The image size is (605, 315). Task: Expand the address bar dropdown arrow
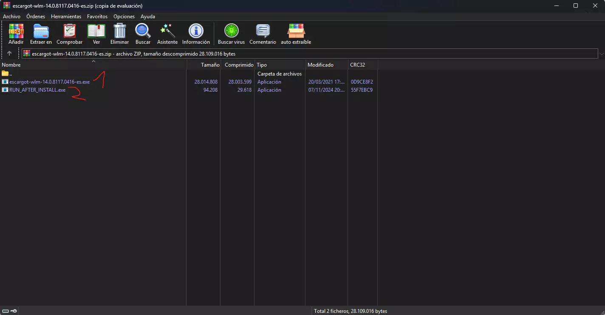pos(602,54)
